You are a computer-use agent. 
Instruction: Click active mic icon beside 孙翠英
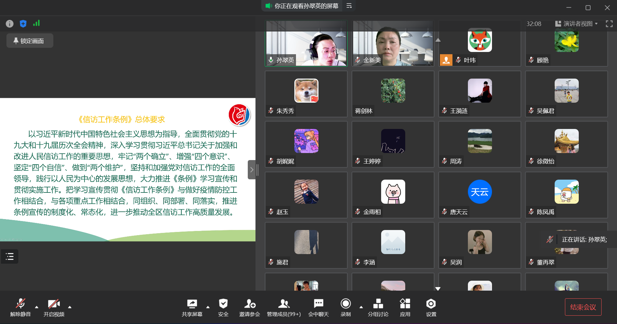coord(271,60)
